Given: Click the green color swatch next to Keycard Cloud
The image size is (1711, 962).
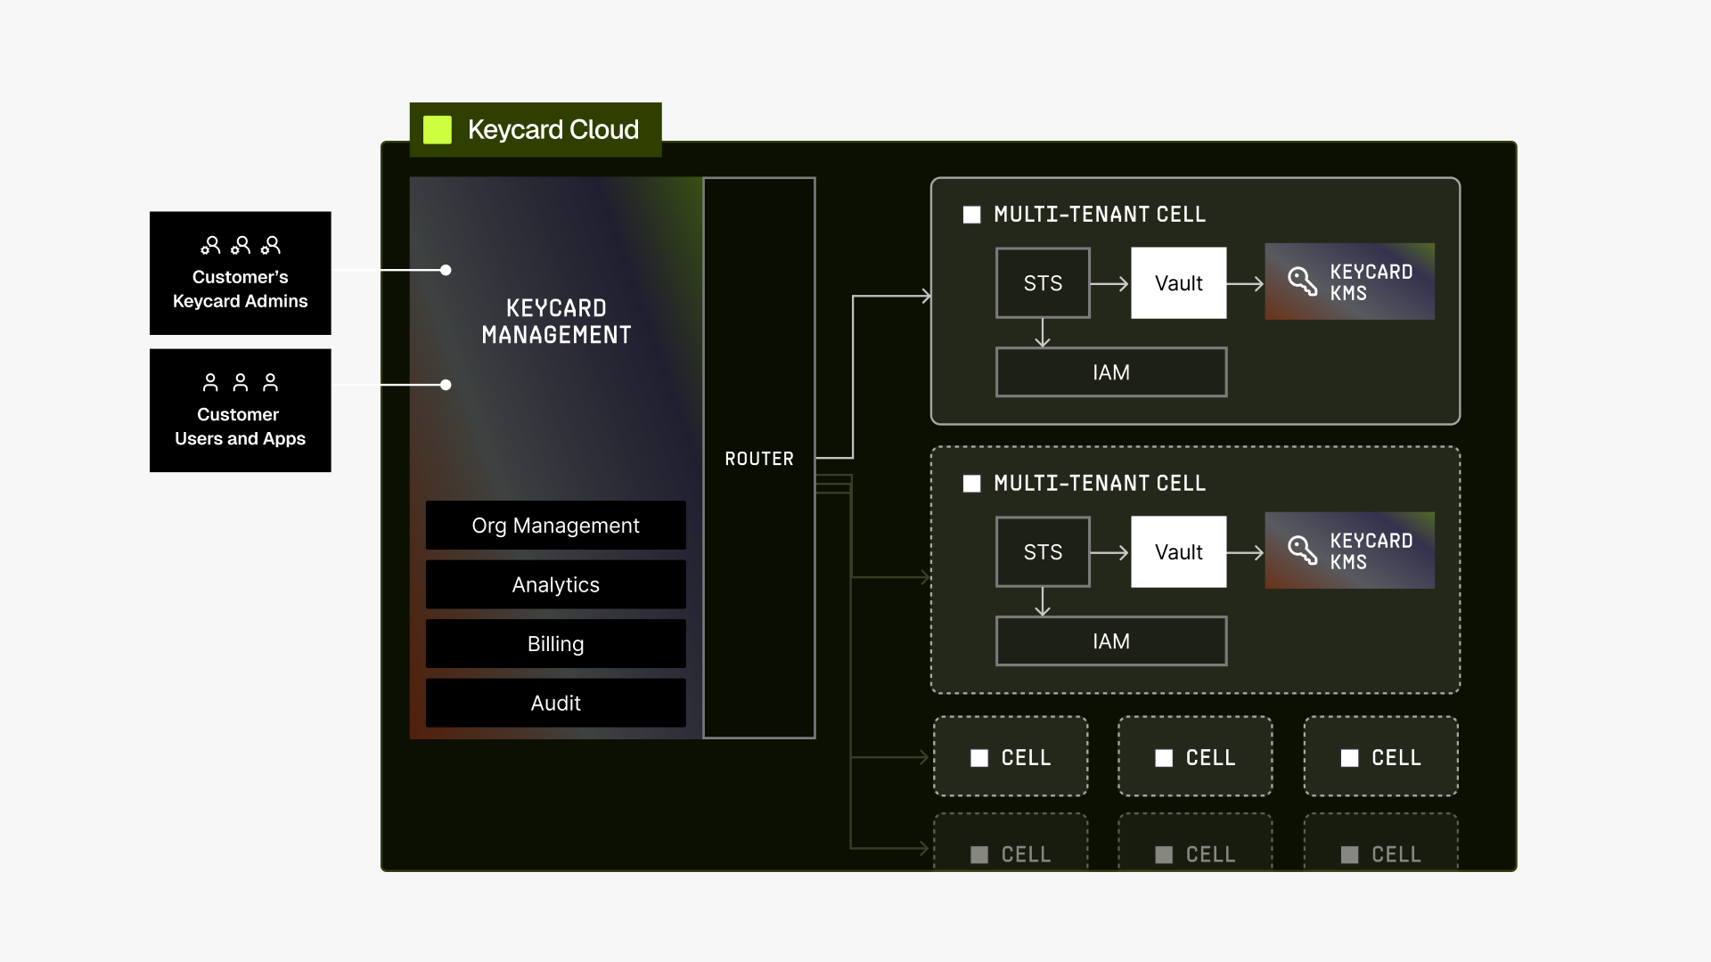Looking at the screenshot, I should point(438,129).
